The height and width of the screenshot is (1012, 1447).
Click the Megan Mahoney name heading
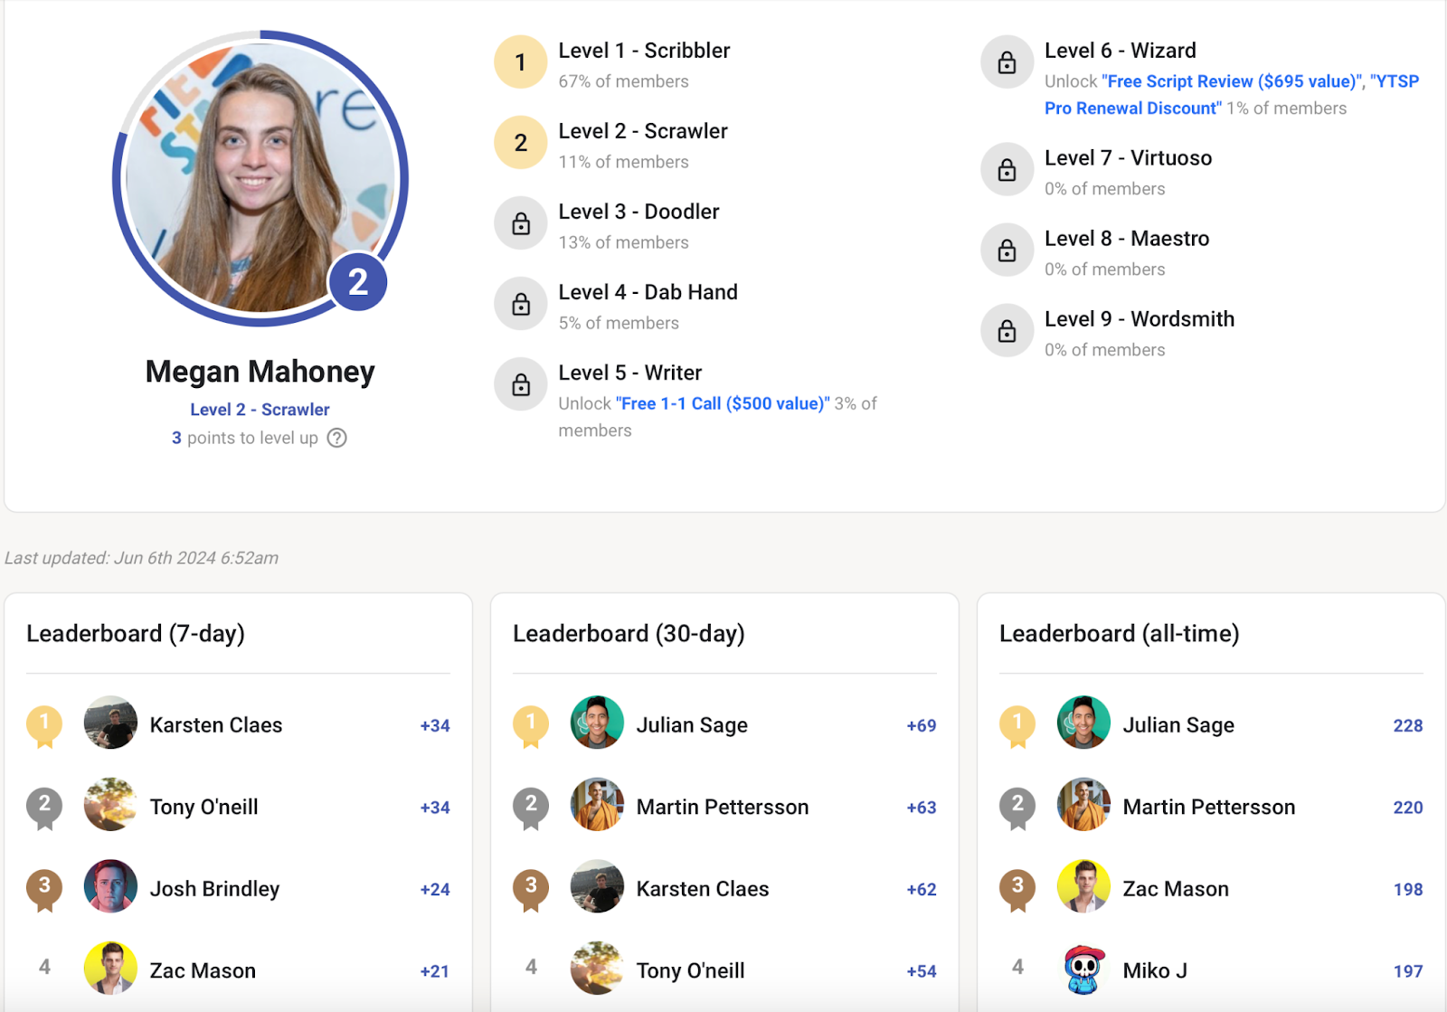pyautogui.click(x=260, y=372)
